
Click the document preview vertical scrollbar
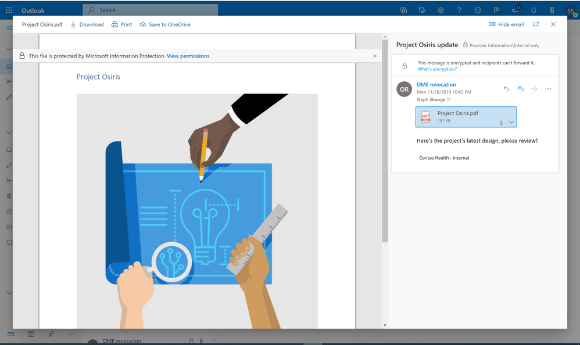(x=385, y=141)
